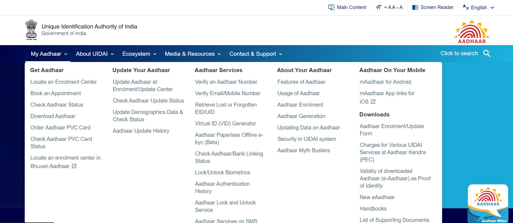The height and width of the screenshot is (223, 513).
Task: Open Aadhaar Enrolment link
Action: pyautogui.click(x=300, y=105)
